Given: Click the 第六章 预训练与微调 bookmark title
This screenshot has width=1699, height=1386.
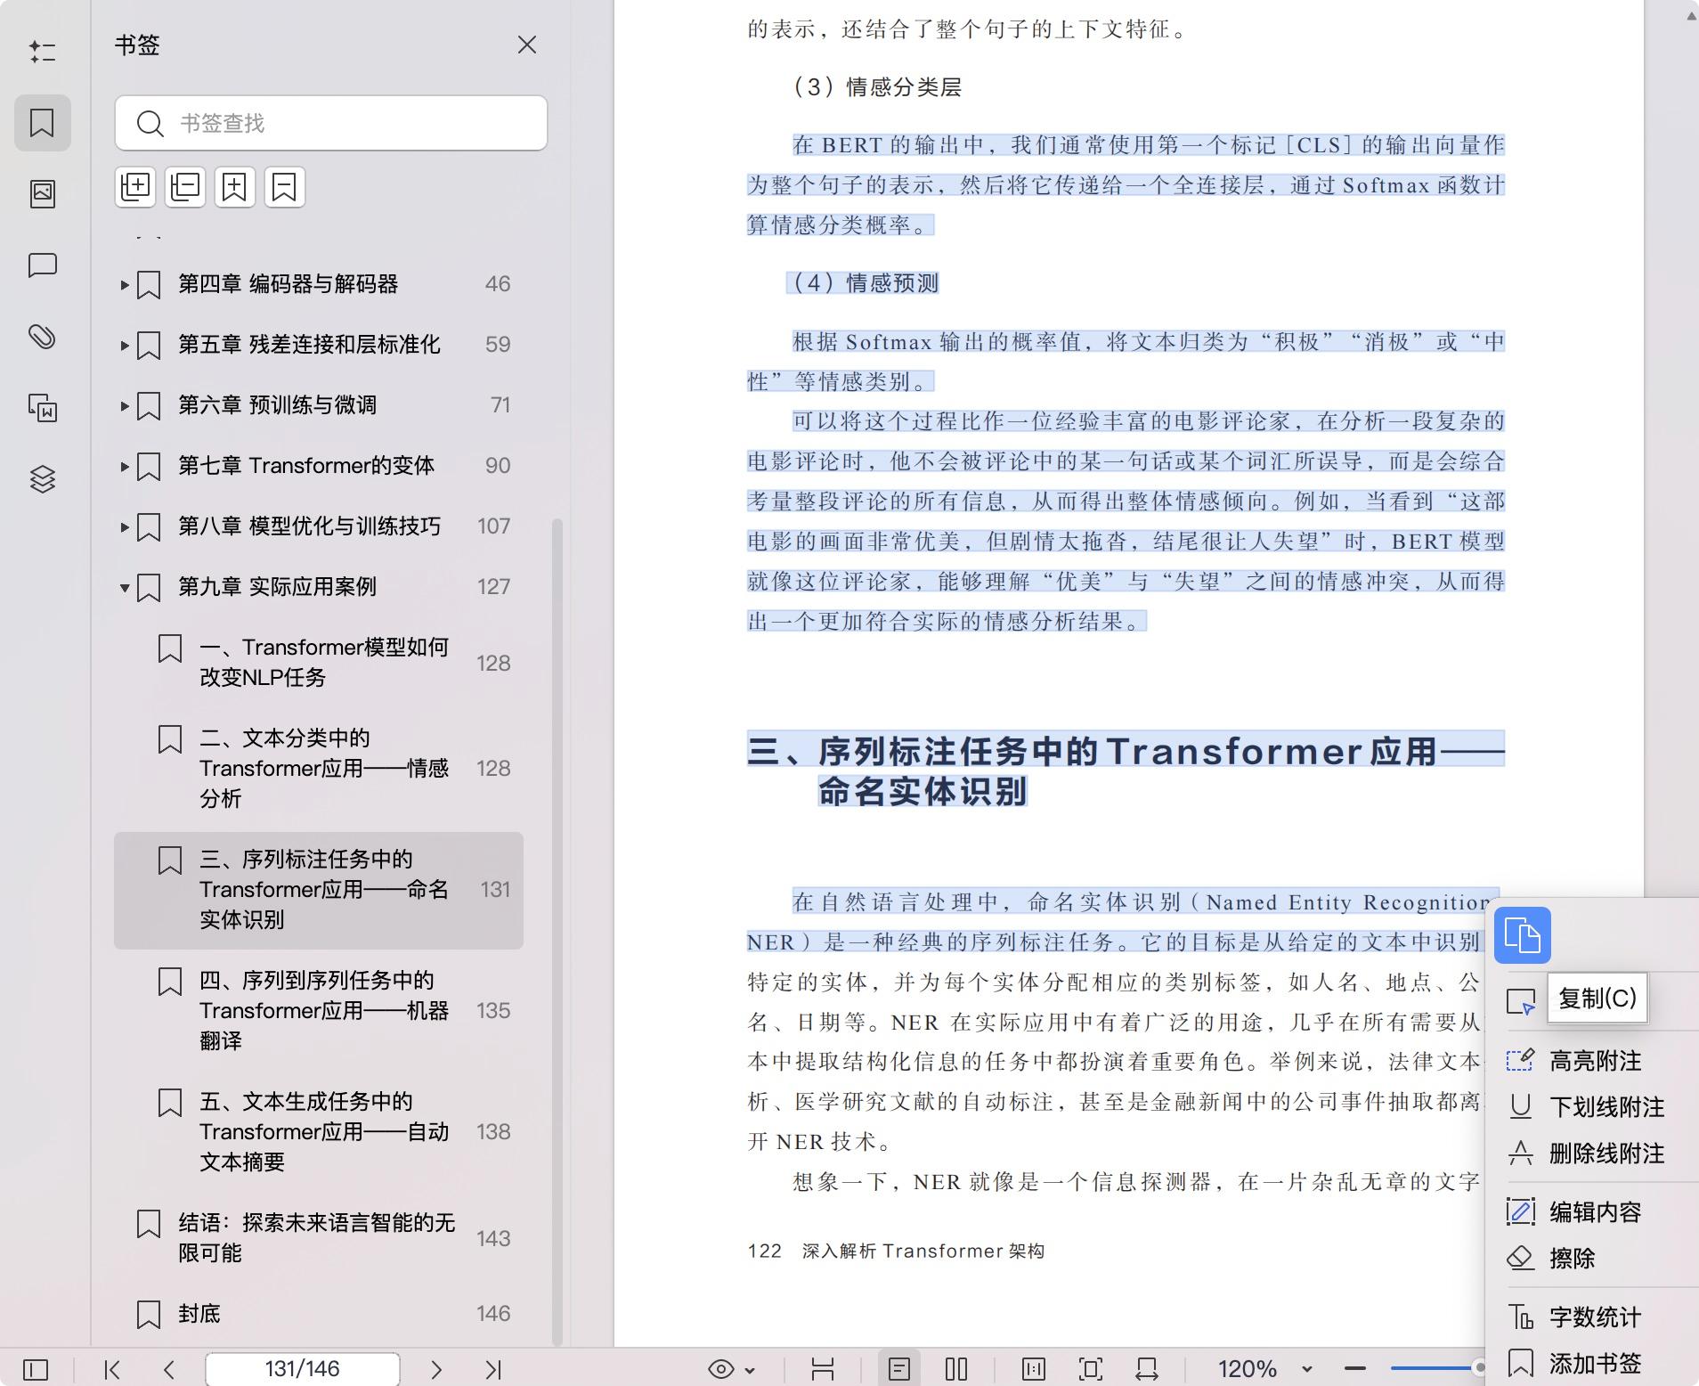Looking at the screenshot, I should point(277,405).
